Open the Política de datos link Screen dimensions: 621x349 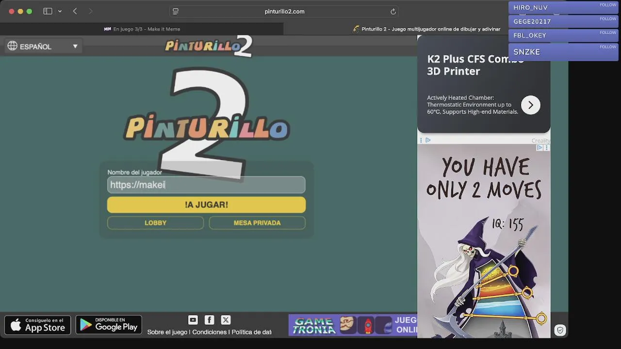point(251,332)
